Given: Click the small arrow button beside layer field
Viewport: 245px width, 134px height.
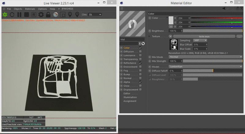Looking at the screenshot, I should tap(140, 44).
